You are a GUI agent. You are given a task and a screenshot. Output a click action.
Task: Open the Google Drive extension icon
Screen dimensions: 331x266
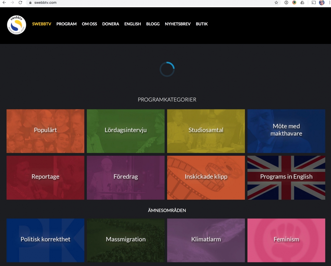302,2
